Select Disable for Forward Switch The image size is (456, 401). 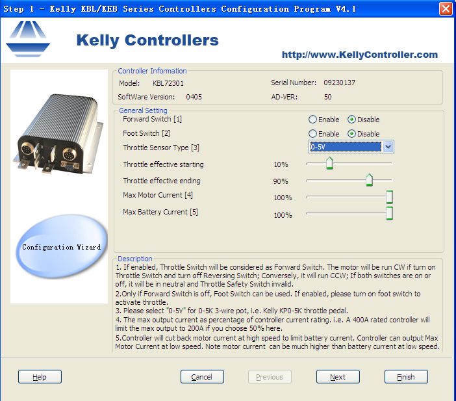tap(352, 120)
